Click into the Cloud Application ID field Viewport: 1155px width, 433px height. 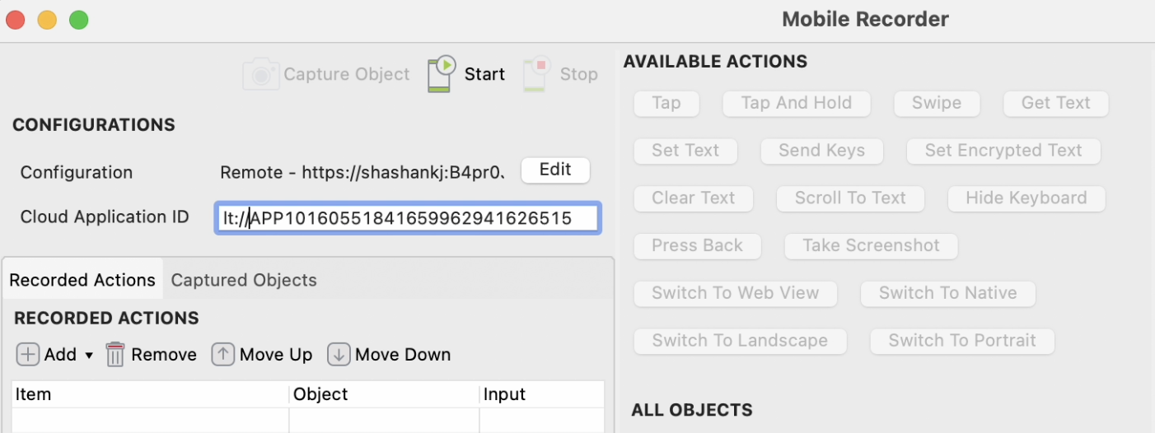(408, 218)
